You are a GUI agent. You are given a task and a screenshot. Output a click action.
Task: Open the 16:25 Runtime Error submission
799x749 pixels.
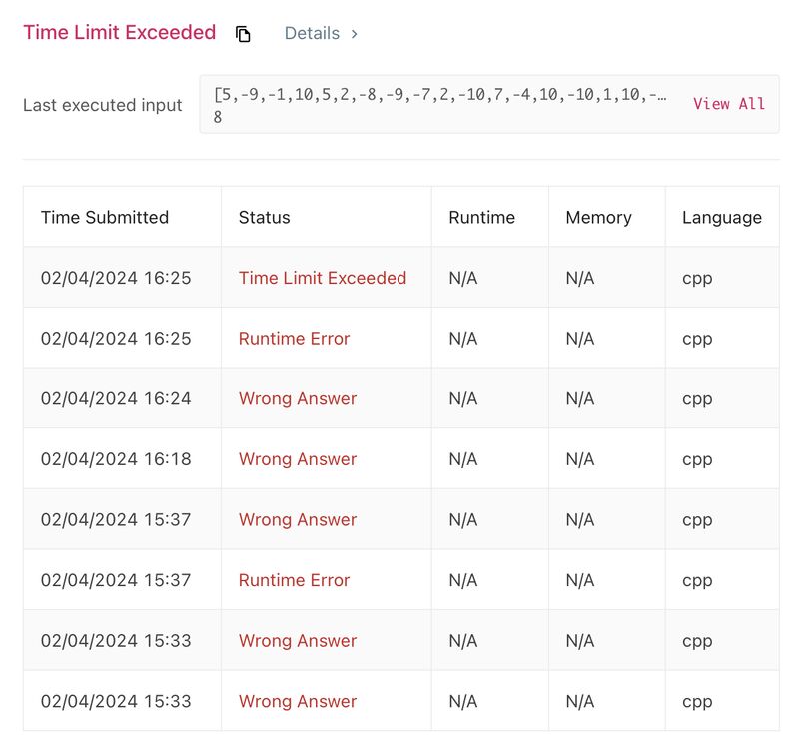294,339
